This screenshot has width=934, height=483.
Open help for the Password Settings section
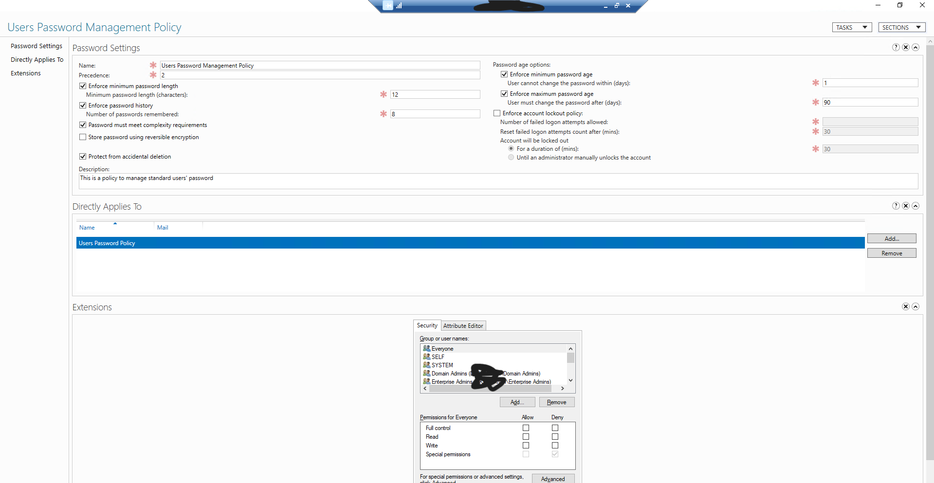click(x=896, y=47)
